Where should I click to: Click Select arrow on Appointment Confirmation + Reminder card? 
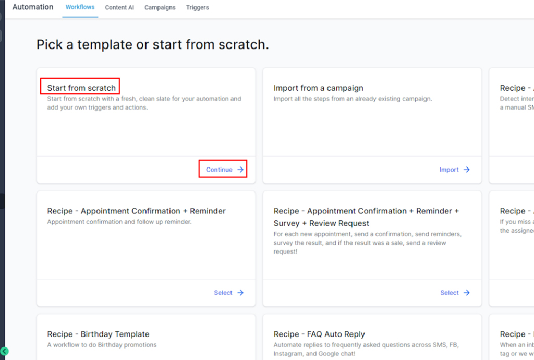[240, 293]
